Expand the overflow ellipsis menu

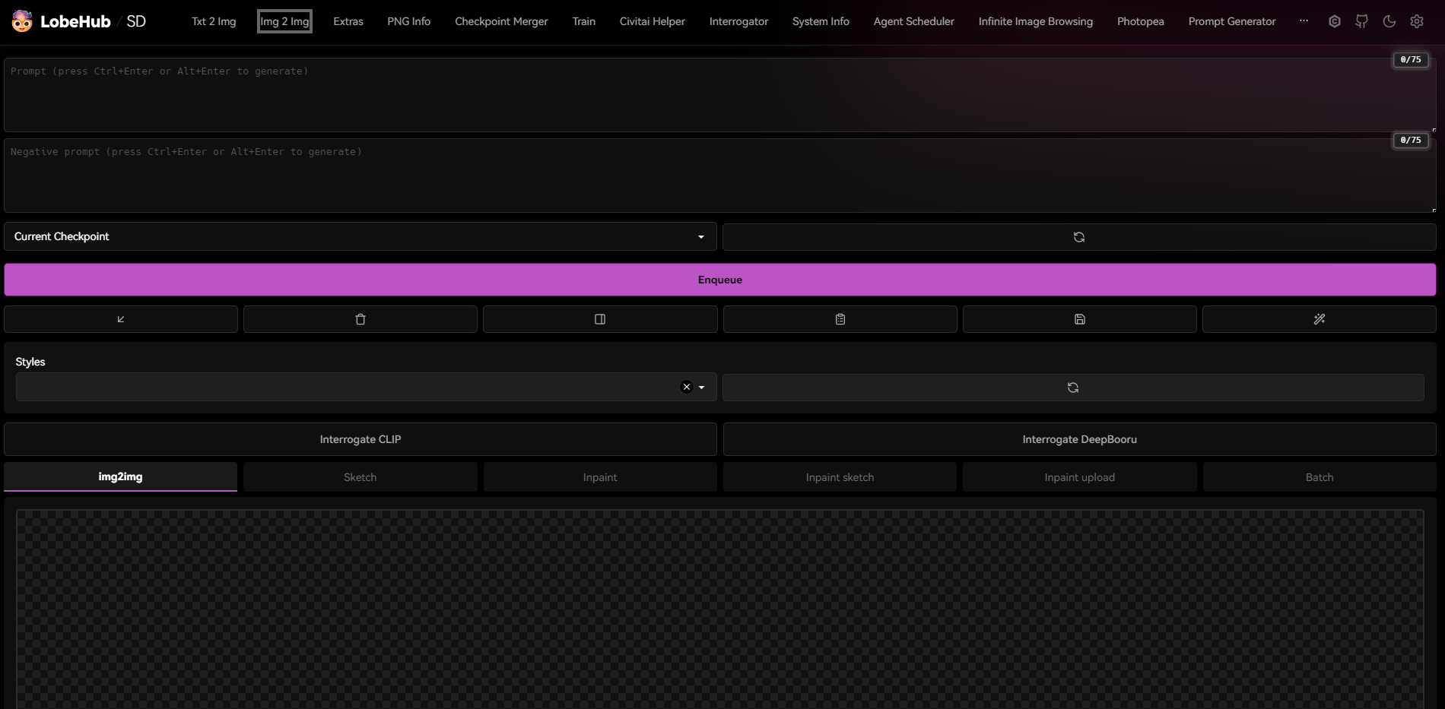(1304, 21)
